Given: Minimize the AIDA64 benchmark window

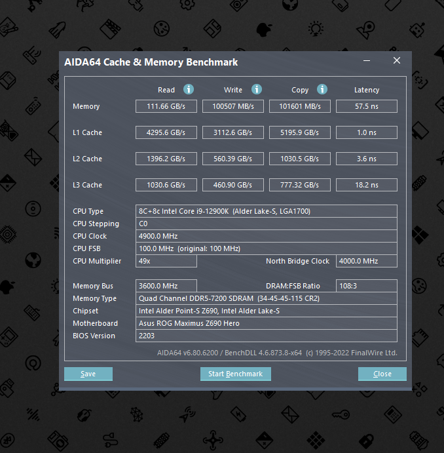Looking at the screenshot, I should pyautogui.click(x=367, y=61).
